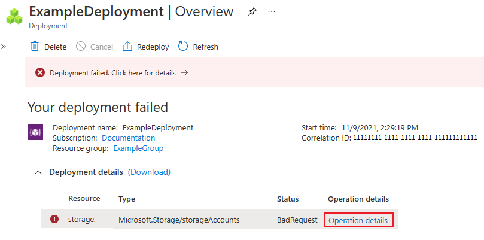The width and height of the screenshot is (484, 240).
Task: Click the Status column header
Action: tap(287, 199)
